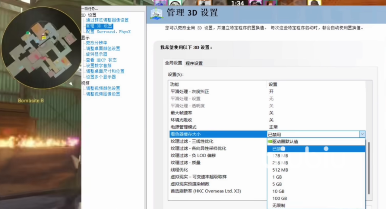Open 配置 Surround、PhysX in the sidebar

point(108,32)
